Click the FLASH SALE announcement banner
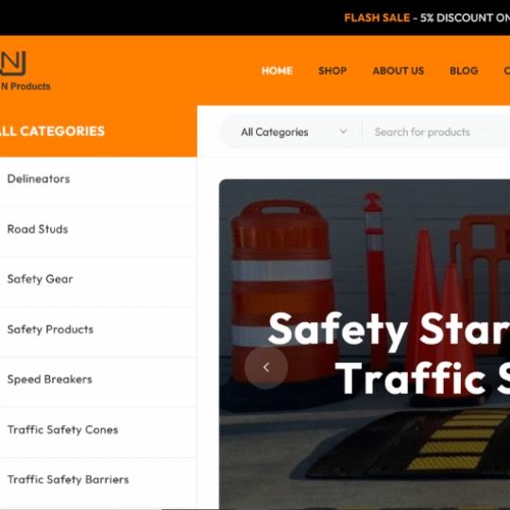The image size is (510, 510). coord(427,18)
